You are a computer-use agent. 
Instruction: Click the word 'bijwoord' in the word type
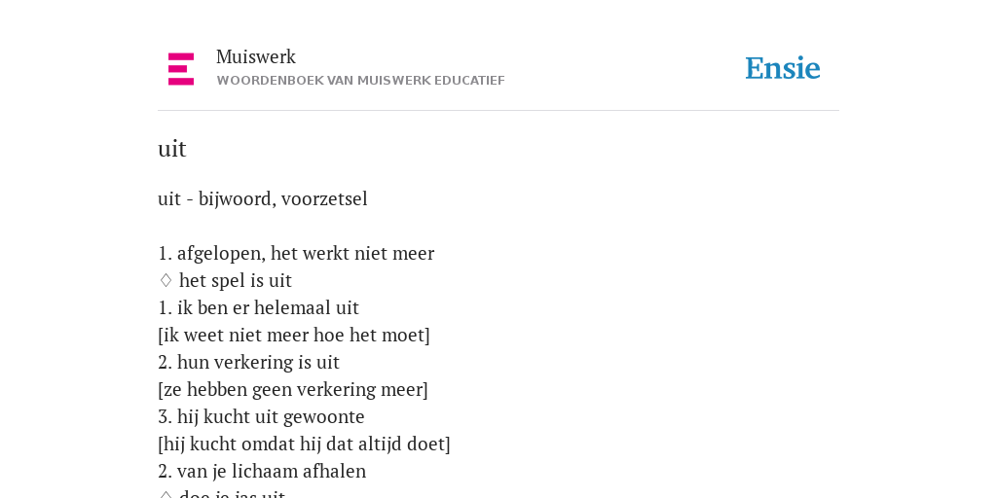coord(237,199)
